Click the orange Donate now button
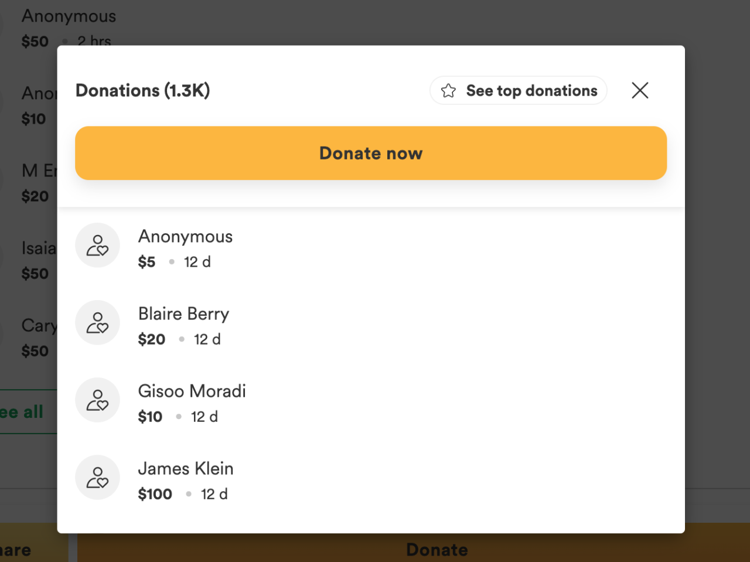Screen dimensions: 750x562 coord(371,153)
